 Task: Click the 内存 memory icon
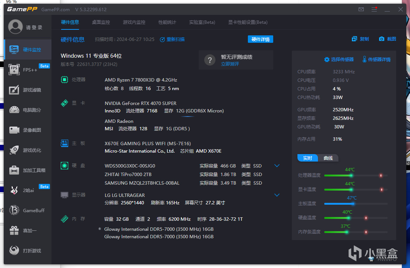point(64,218)
